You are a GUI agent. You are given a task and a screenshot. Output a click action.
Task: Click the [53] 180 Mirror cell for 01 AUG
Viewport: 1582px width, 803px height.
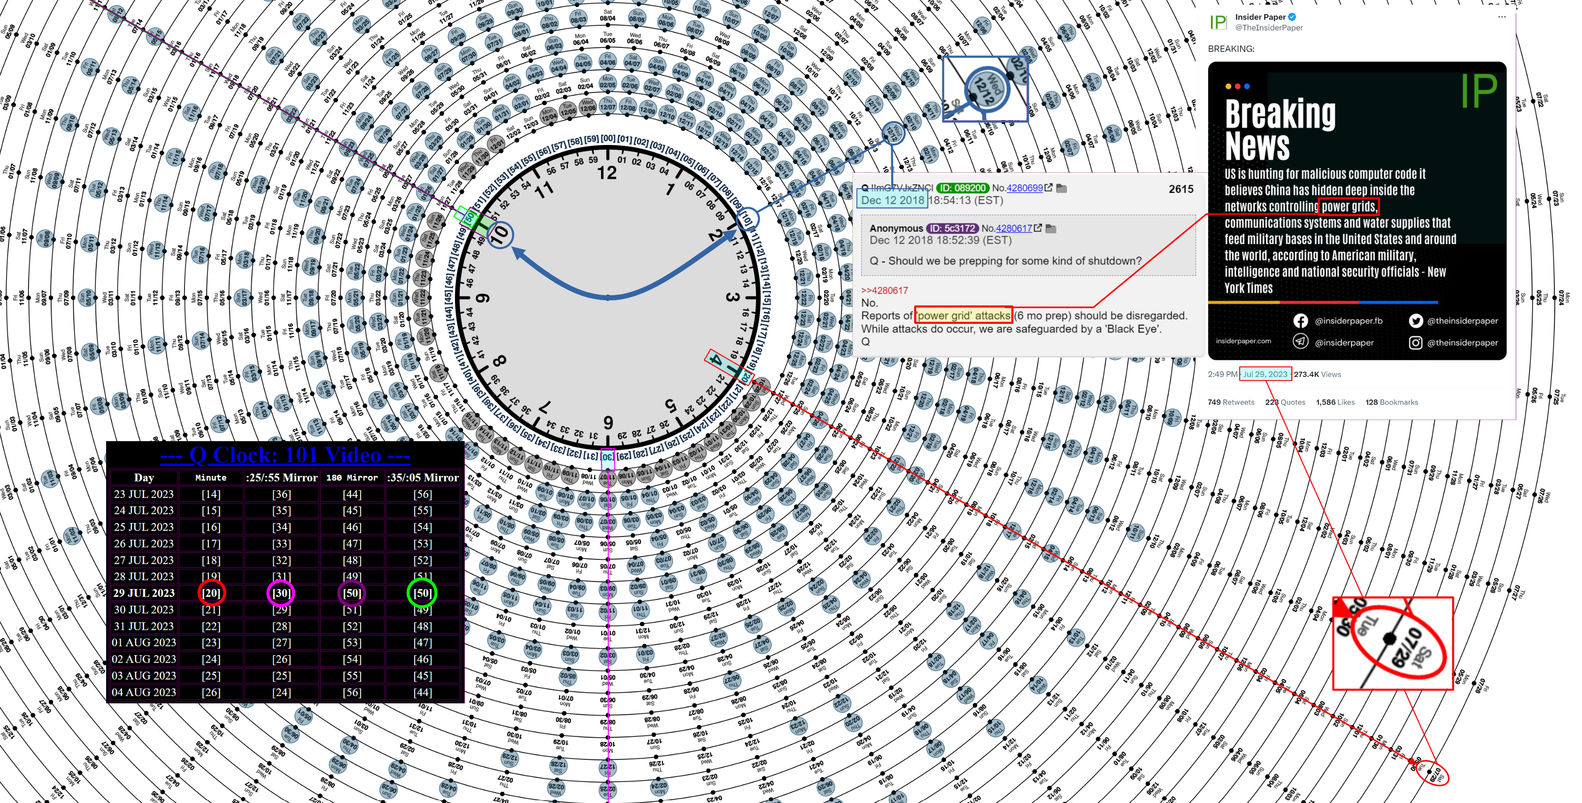352,642
